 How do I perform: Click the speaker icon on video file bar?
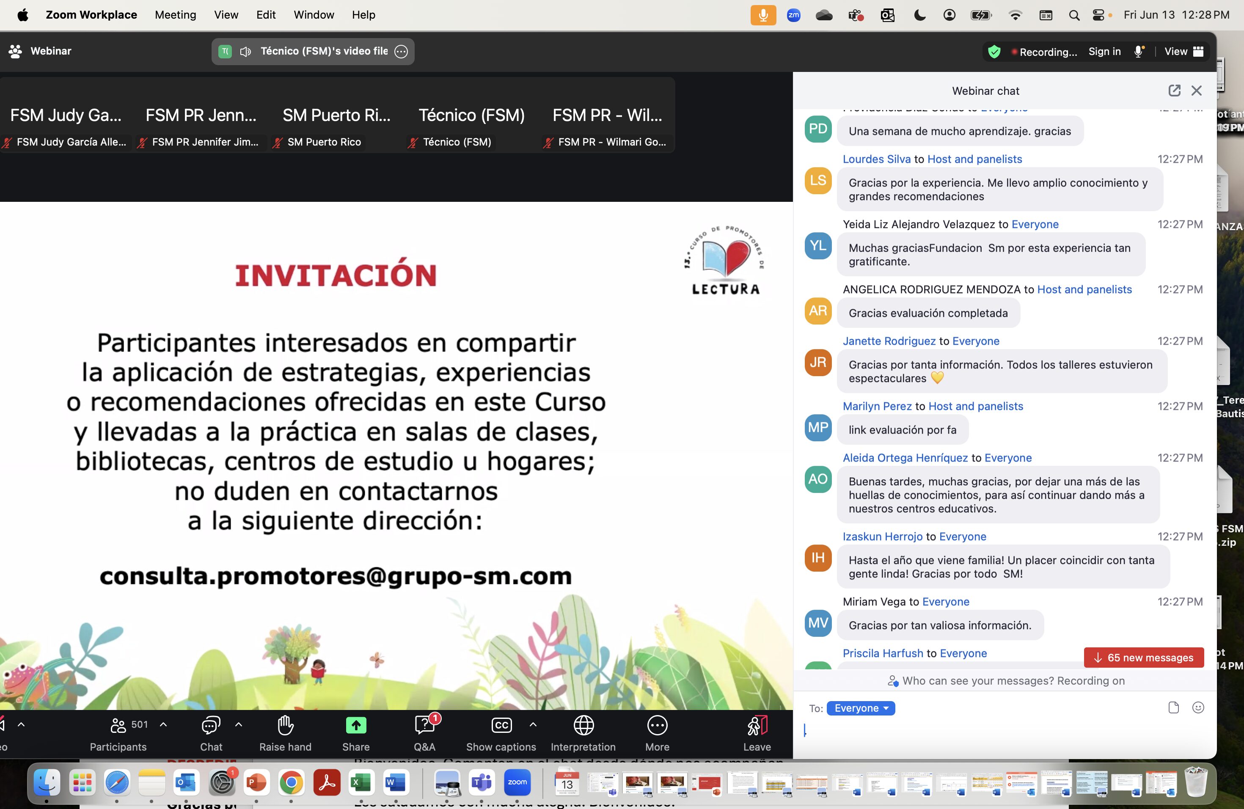(246, 51)
